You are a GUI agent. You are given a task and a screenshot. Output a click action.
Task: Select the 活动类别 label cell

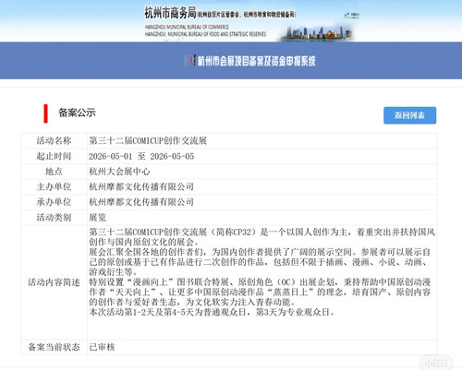pos(54,218)
